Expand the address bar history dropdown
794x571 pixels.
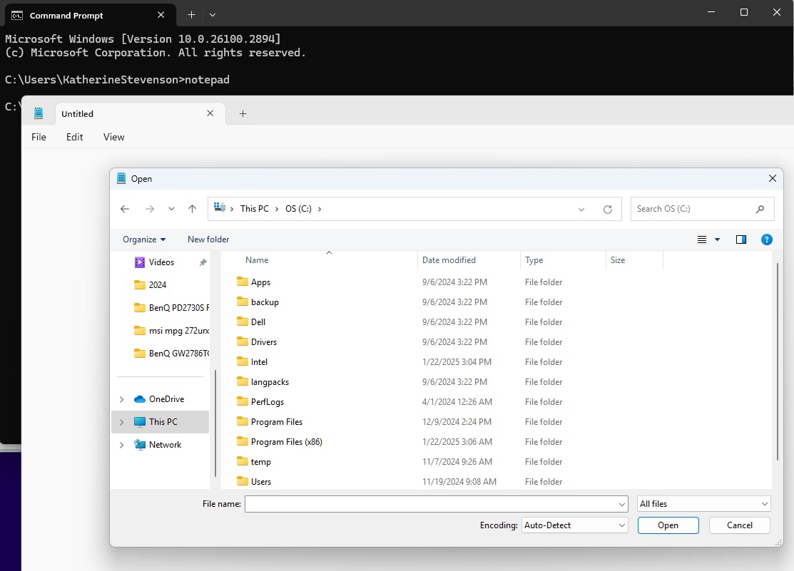581,209
